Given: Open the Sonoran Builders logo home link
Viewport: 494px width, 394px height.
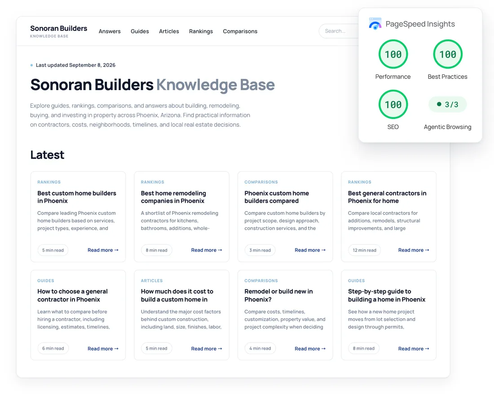Looking at the screenshot, I should click(58, 31).
